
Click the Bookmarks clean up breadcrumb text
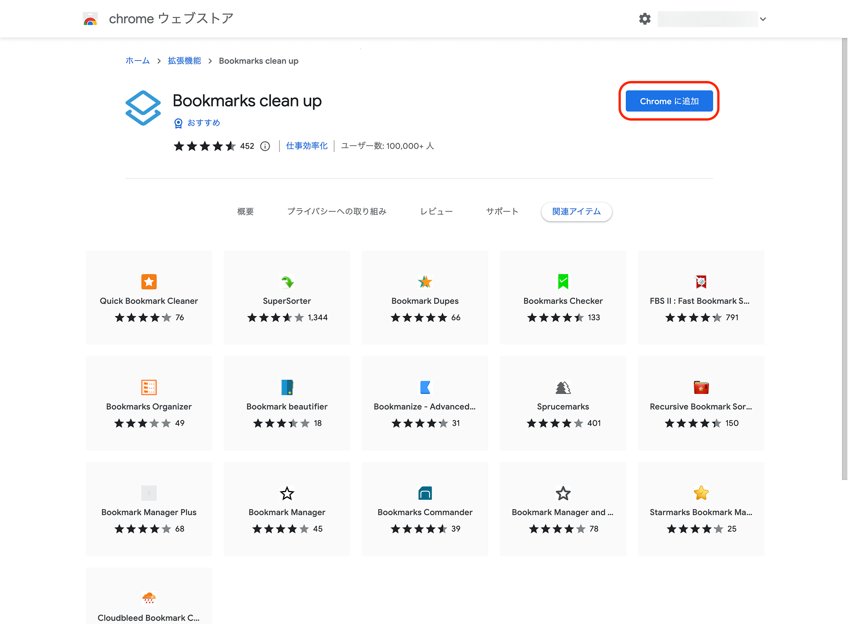[x=259, y=61]
